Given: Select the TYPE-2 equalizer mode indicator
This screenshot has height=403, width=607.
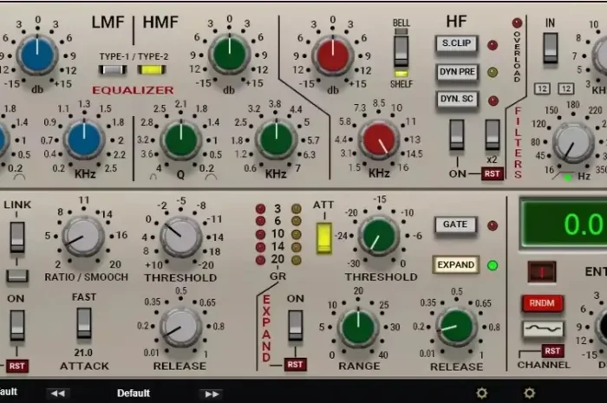Looking at the screenshot, I should 153,69.
